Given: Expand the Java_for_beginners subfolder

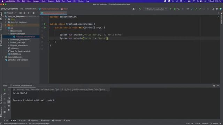Looking at the screenshot, I should pyautogui.click(x=6, y=22).
